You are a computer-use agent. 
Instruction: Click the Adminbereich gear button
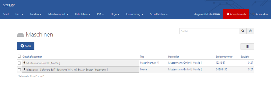[x=236, y=14]
